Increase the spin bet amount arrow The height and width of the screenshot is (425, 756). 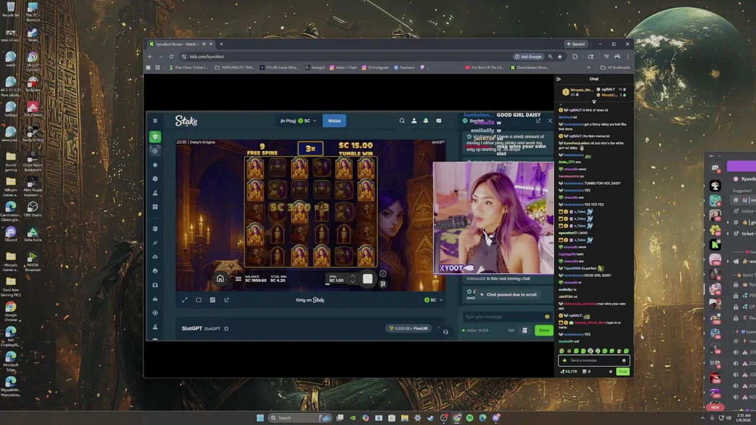pos(353,276)
